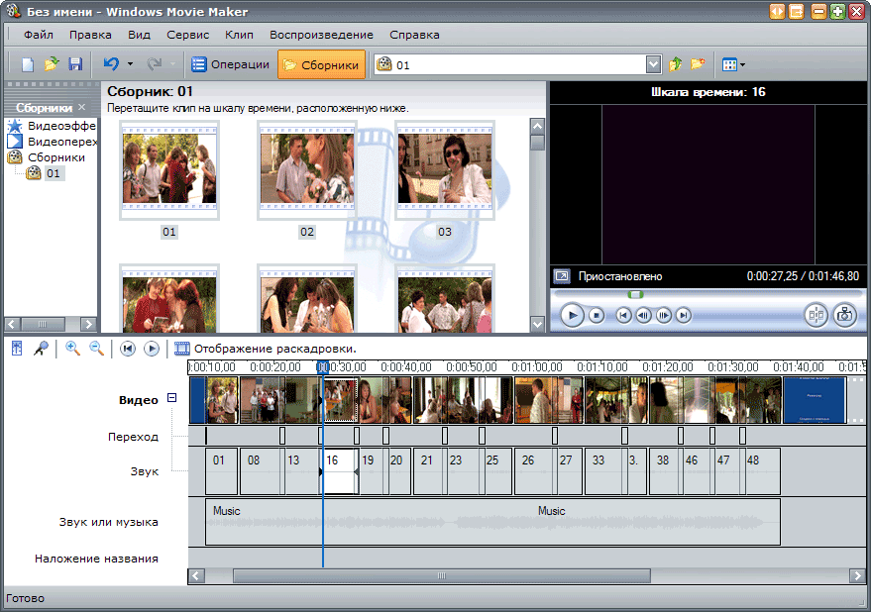Zoom out the timeline

click(x=96, y=349)
